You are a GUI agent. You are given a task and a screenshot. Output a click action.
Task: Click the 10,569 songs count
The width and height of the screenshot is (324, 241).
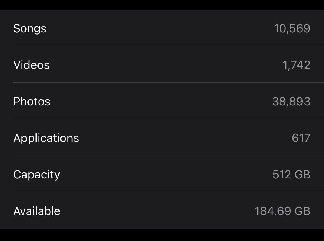pyautogui.click(x=292, y=28)
